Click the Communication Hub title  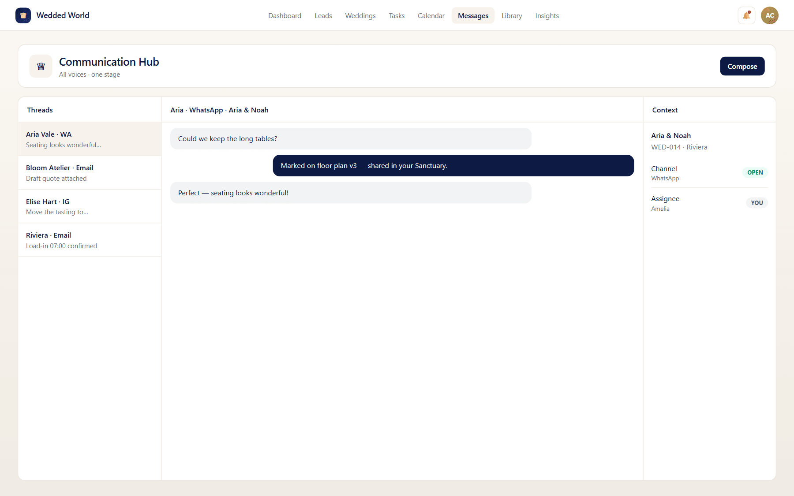click(109, 62)
